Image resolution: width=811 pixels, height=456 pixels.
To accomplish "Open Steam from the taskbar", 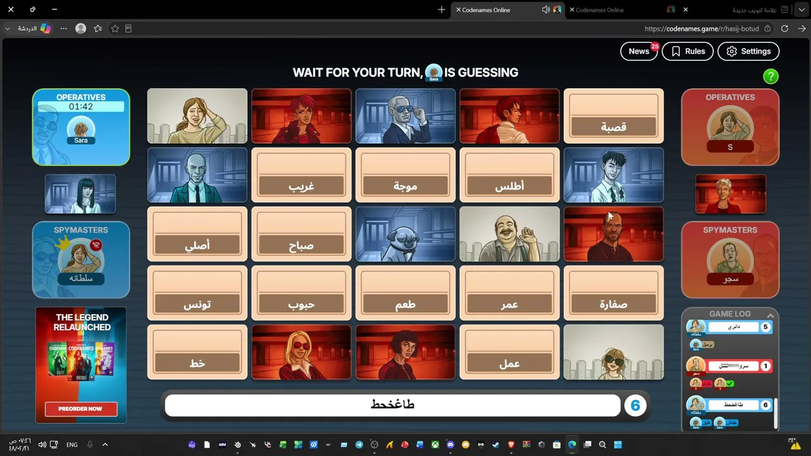I will [496, 445].
